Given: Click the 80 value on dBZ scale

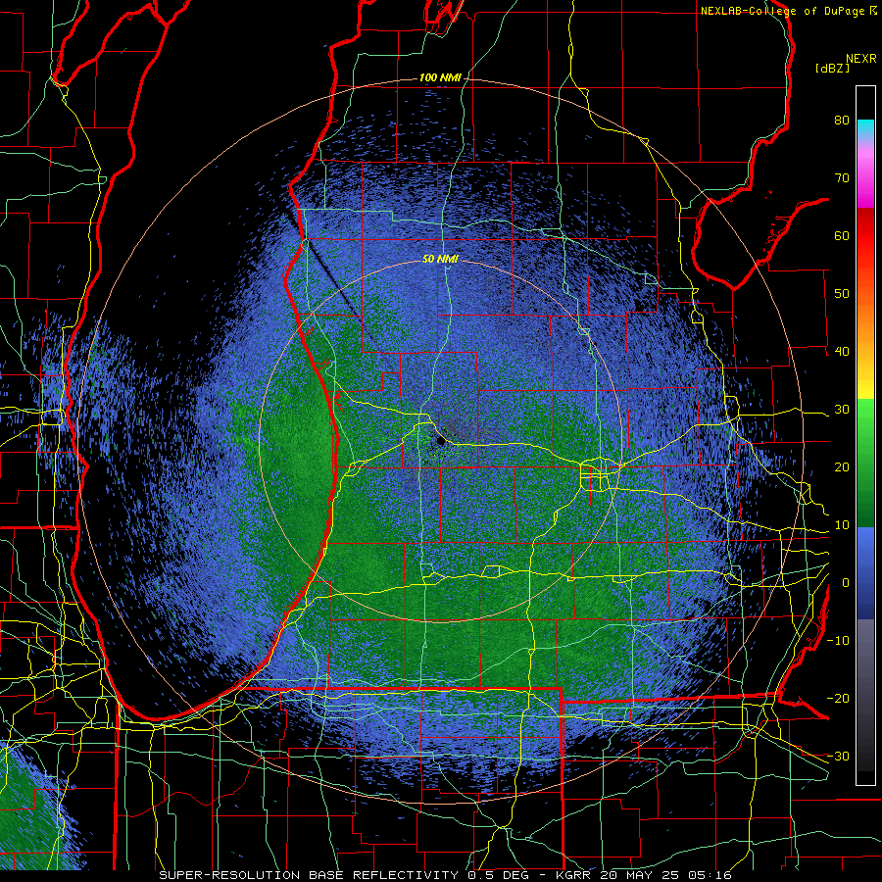Looking at the screenshot, I should click(842, 121).
